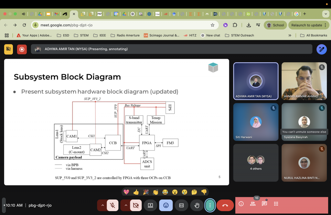Reload the Google Meet page
Screen dimensions: 331x215
pos(24,25)
